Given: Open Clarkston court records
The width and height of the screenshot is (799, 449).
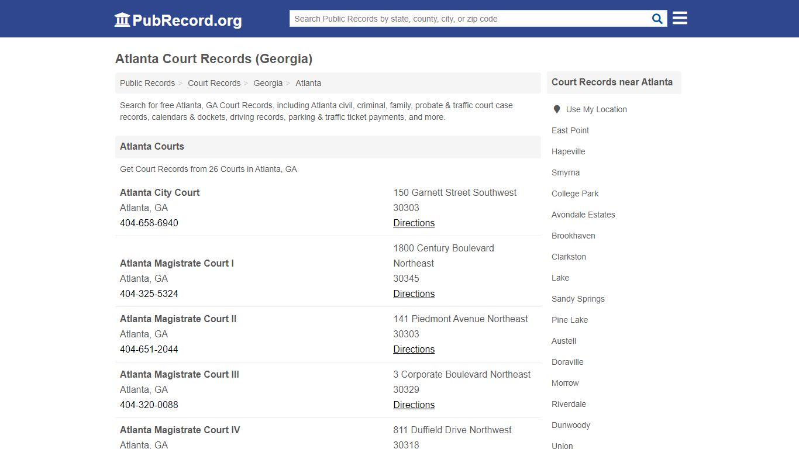Looking at the screenshot, I should [x=569, y=257].
